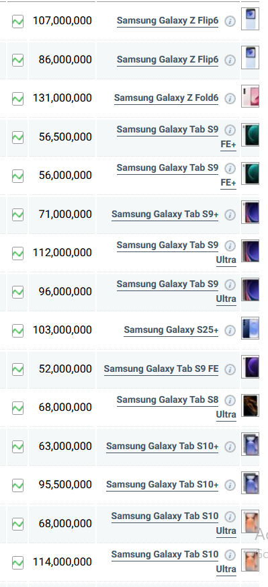The width and height of the screenshot is (268, 587).
Task: Select the Galaxy Z Fold6 pink thumbnail
Action: (x=250, y=96)
